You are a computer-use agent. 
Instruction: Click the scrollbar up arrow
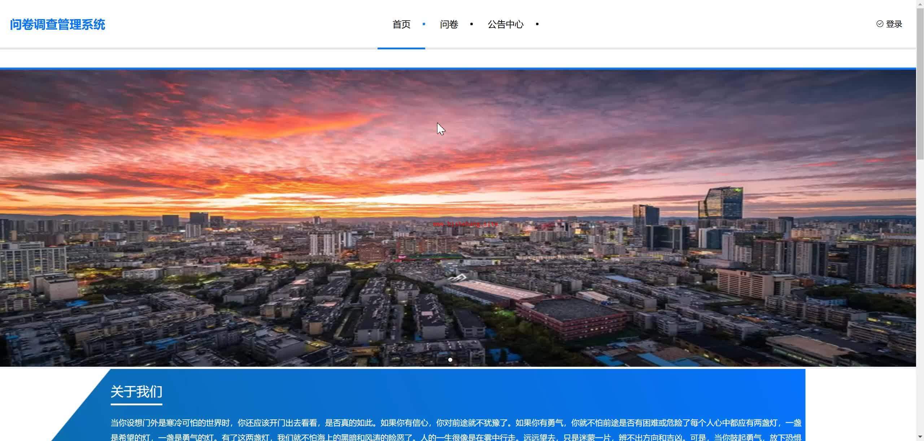tap(920, 4)
